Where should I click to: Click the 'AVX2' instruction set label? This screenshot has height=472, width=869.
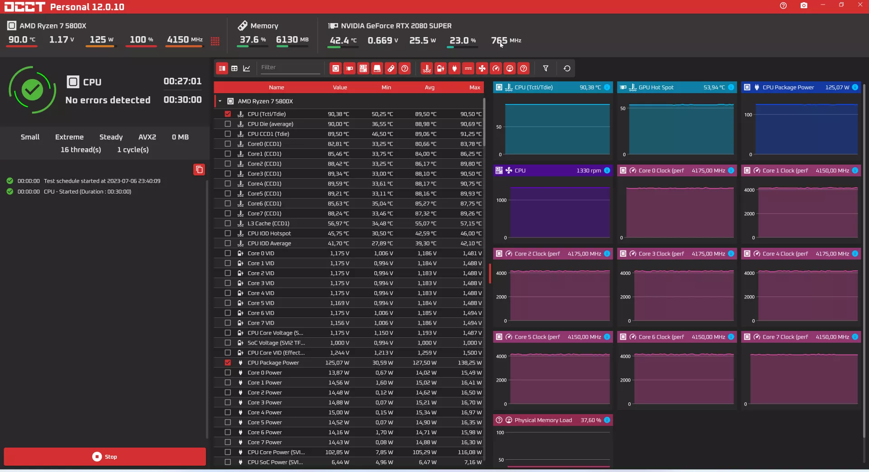click(x=147, y=137)
